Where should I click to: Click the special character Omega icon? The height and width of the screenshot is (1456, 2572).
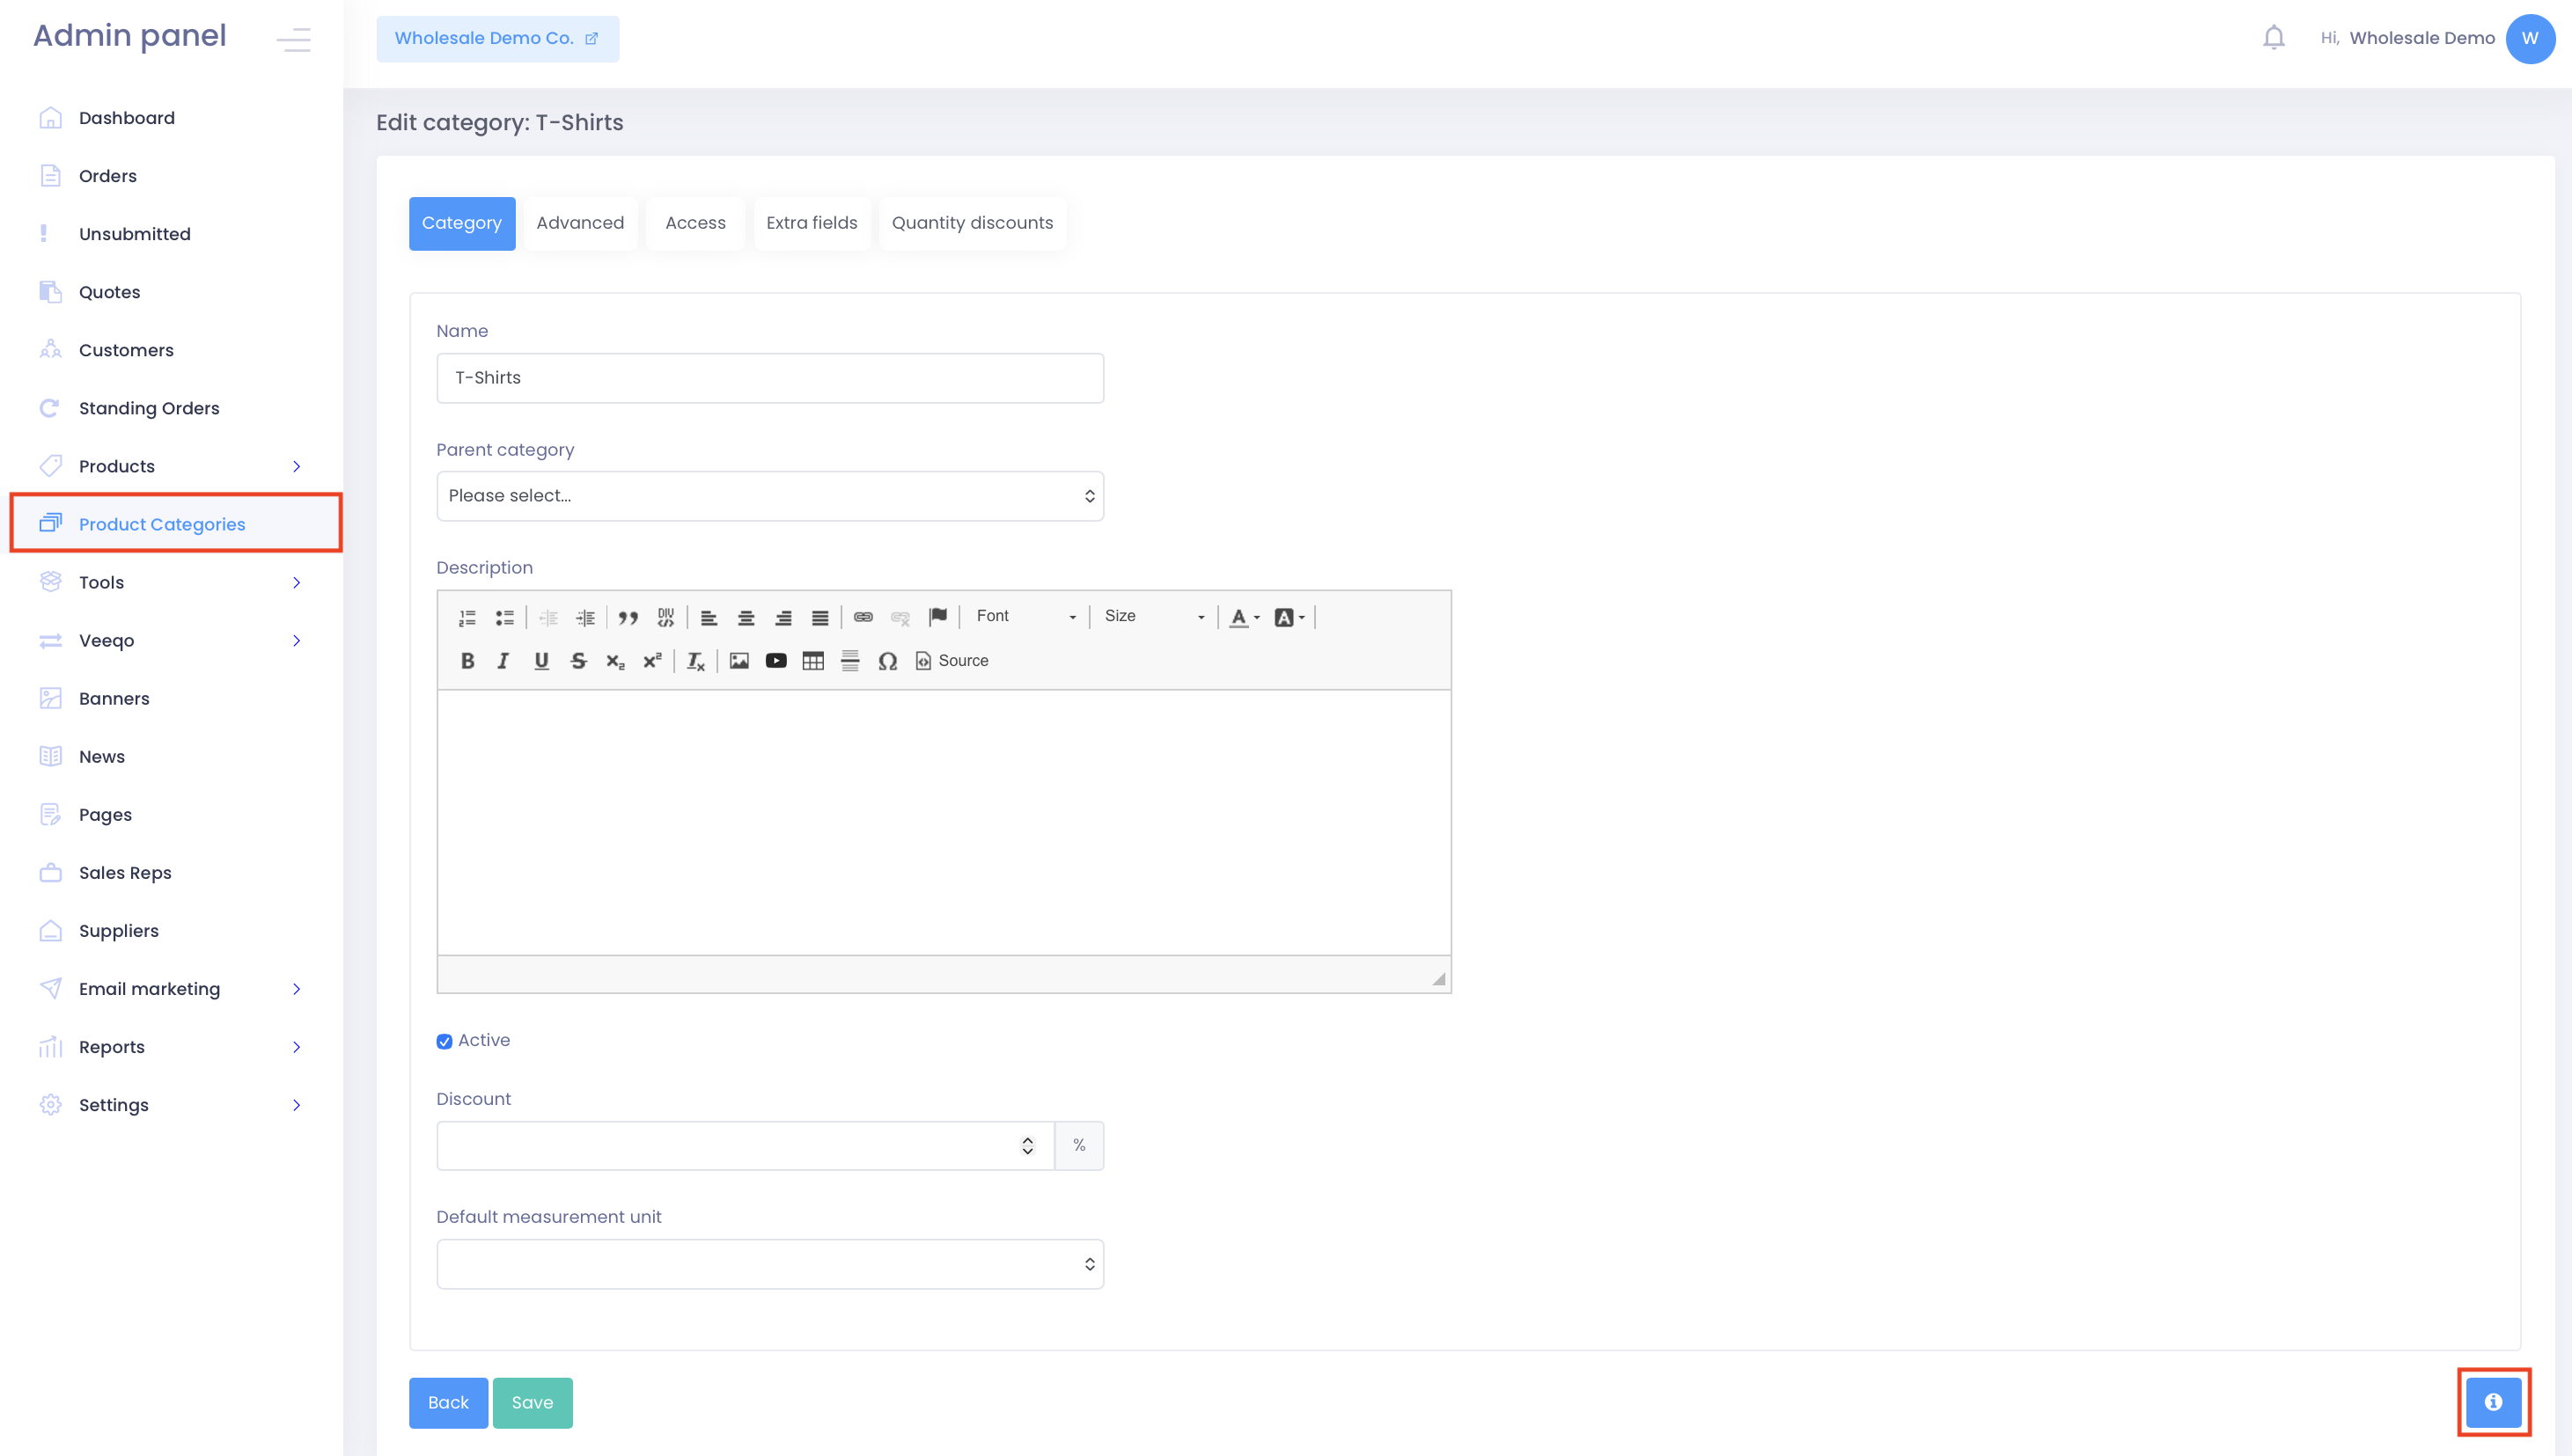pos(887,661)
